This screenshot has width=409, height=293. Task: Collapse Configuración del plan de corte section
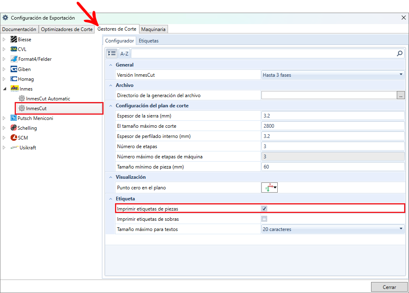pos(111,106)
